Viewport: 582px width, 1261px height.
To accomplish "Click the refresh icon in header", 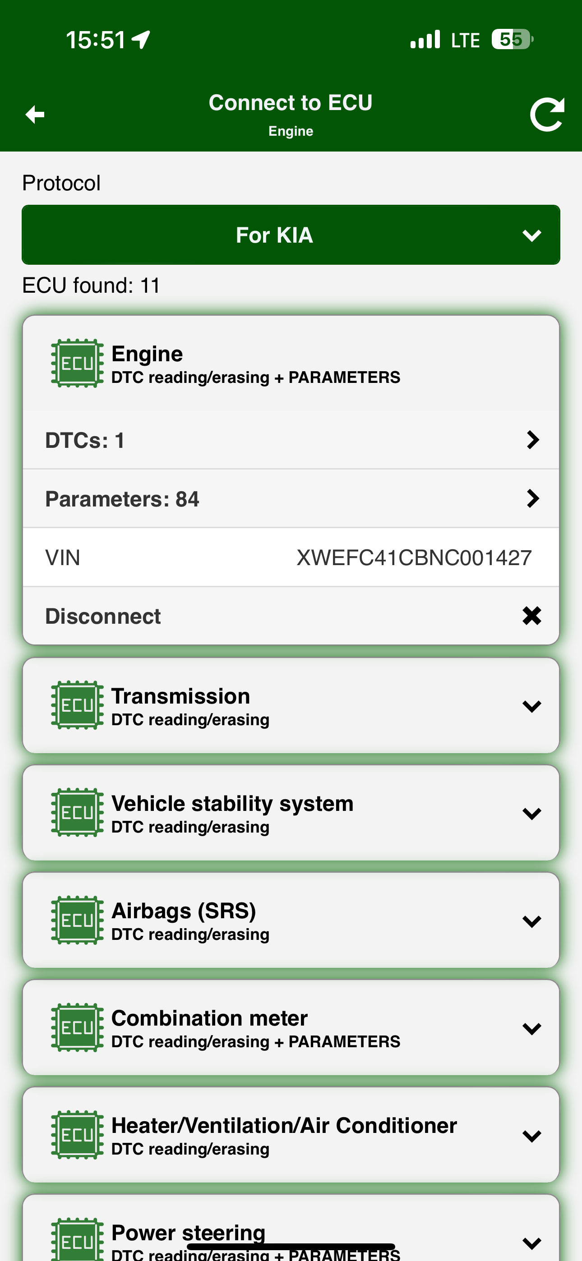I will (x=547, y=115).
